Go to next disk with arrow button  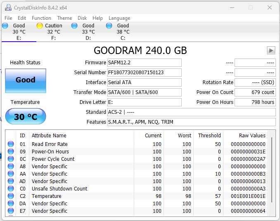(271, 50)
